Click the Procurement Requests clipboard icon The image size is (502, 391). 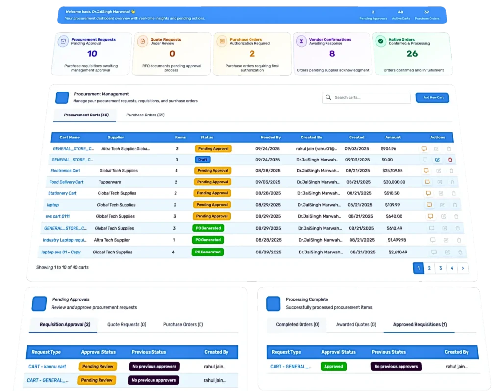[62, 42]
